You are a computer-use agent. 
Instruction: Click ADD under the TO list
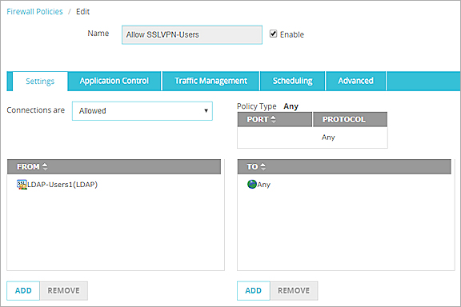point(254,290)
